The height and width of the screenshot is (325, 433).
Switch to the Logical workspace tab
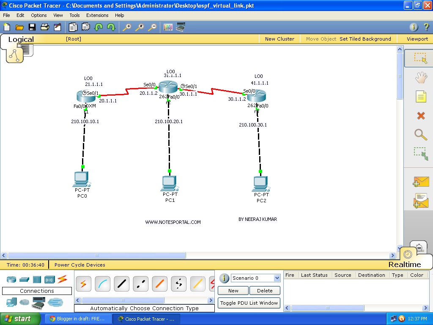(x=21, y=39)
